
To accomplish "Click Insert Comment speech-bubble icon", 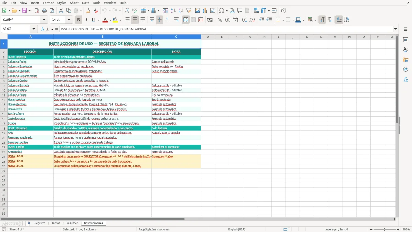I will tap(240, 11).
